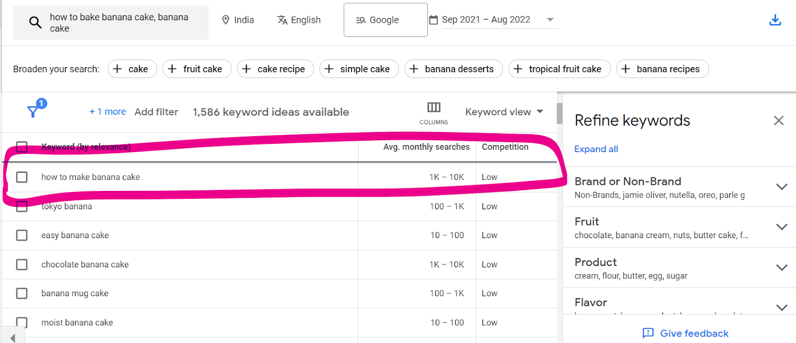This screenshot has height=343, width=796.
Task: Check the 'easy banana cake' row checkbox
Action: tap(22, 235)
